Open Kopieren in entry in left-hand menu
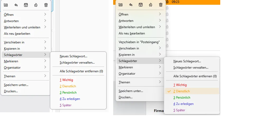This screenshot has height=117, width=257. click(x=25, y=49)
